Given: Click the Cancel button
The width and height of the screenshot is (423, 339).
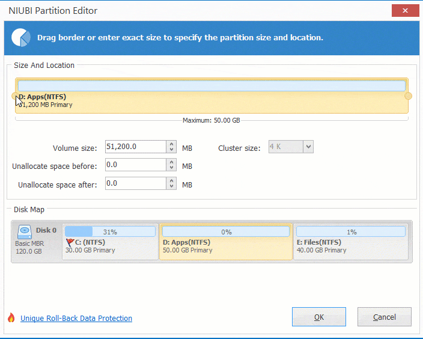Looking at the screenshot, I should (x=385, y=317).
